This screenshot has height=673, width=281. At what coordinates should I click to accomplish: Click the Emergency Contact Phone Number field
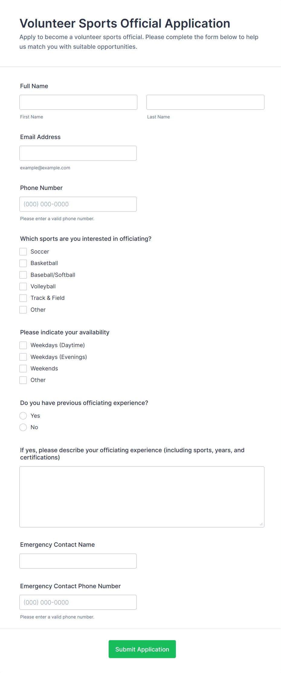point(78,602)
